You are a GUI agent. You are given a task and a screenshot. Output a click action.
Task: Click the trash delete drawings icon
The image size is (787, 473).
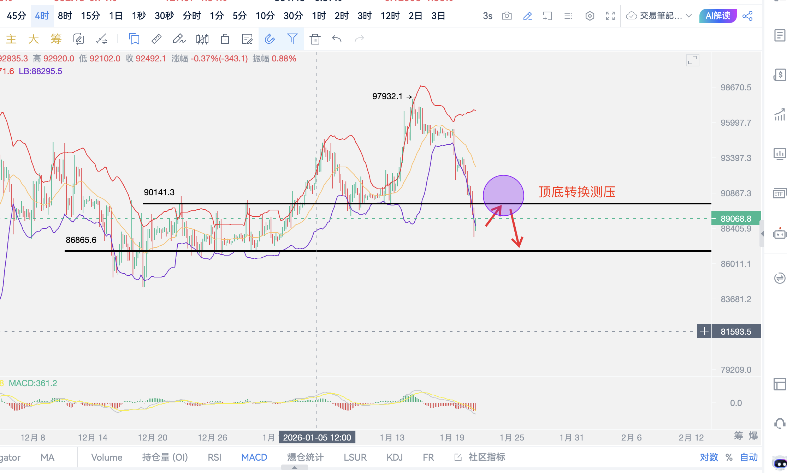click(x=315, y=39)
